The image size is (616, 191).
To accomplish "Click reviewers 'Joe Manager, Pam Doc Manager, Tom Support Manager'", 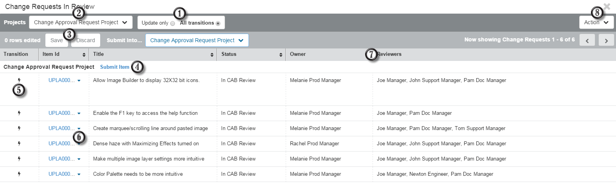I will coord(441,128).
